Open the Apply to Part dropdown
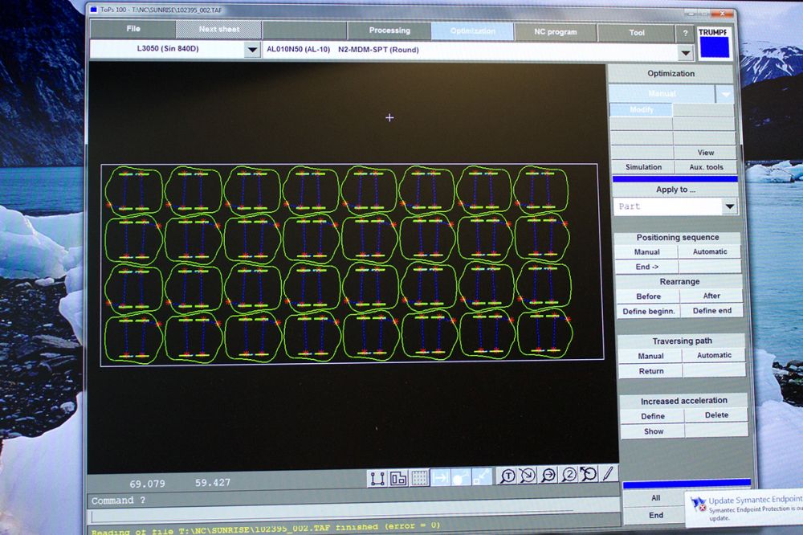Viewport: 803px width, 535px height. (729, 206)
